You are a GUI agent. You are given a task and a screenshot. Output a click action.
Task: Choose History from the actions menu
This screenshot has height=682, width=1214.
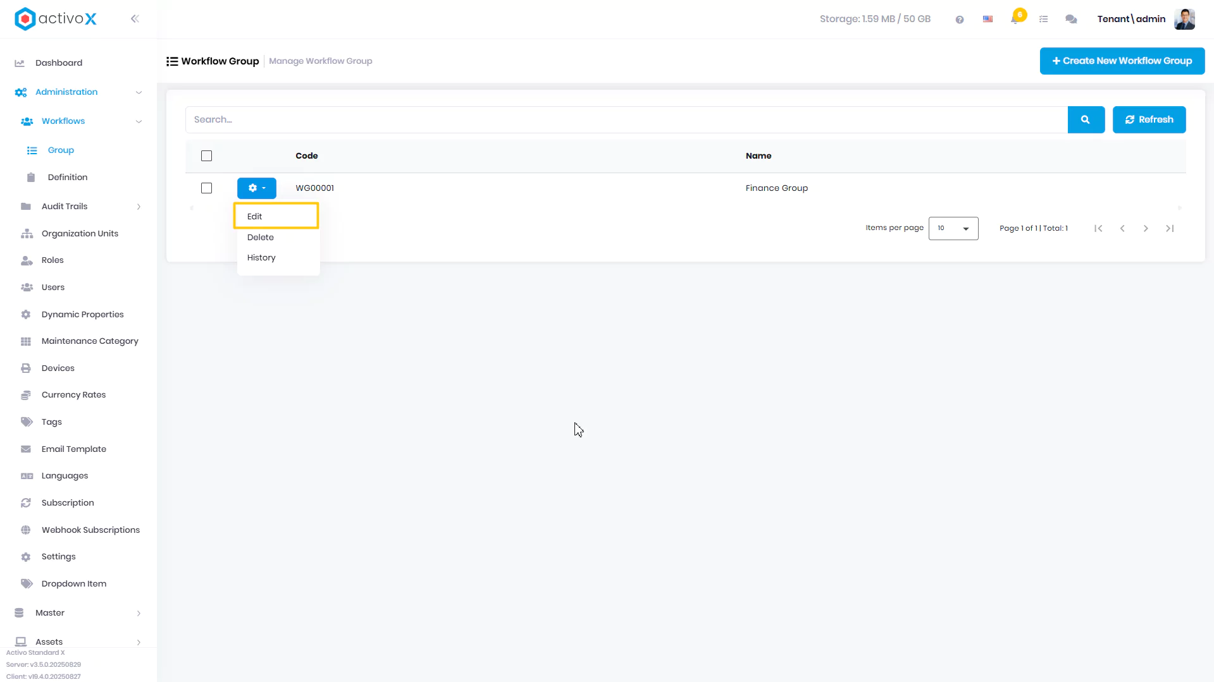click(x=278, y=258)
